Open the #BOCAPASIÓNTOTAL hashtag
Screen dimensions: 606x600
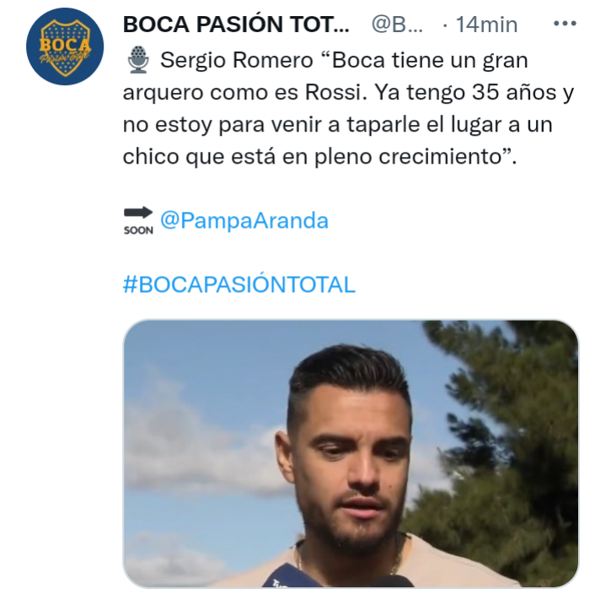(x=239, y=284)
